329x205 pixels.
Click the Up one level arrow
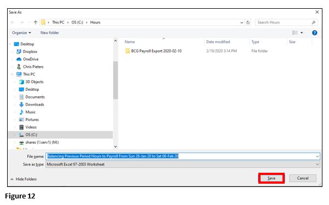[36, 22]
